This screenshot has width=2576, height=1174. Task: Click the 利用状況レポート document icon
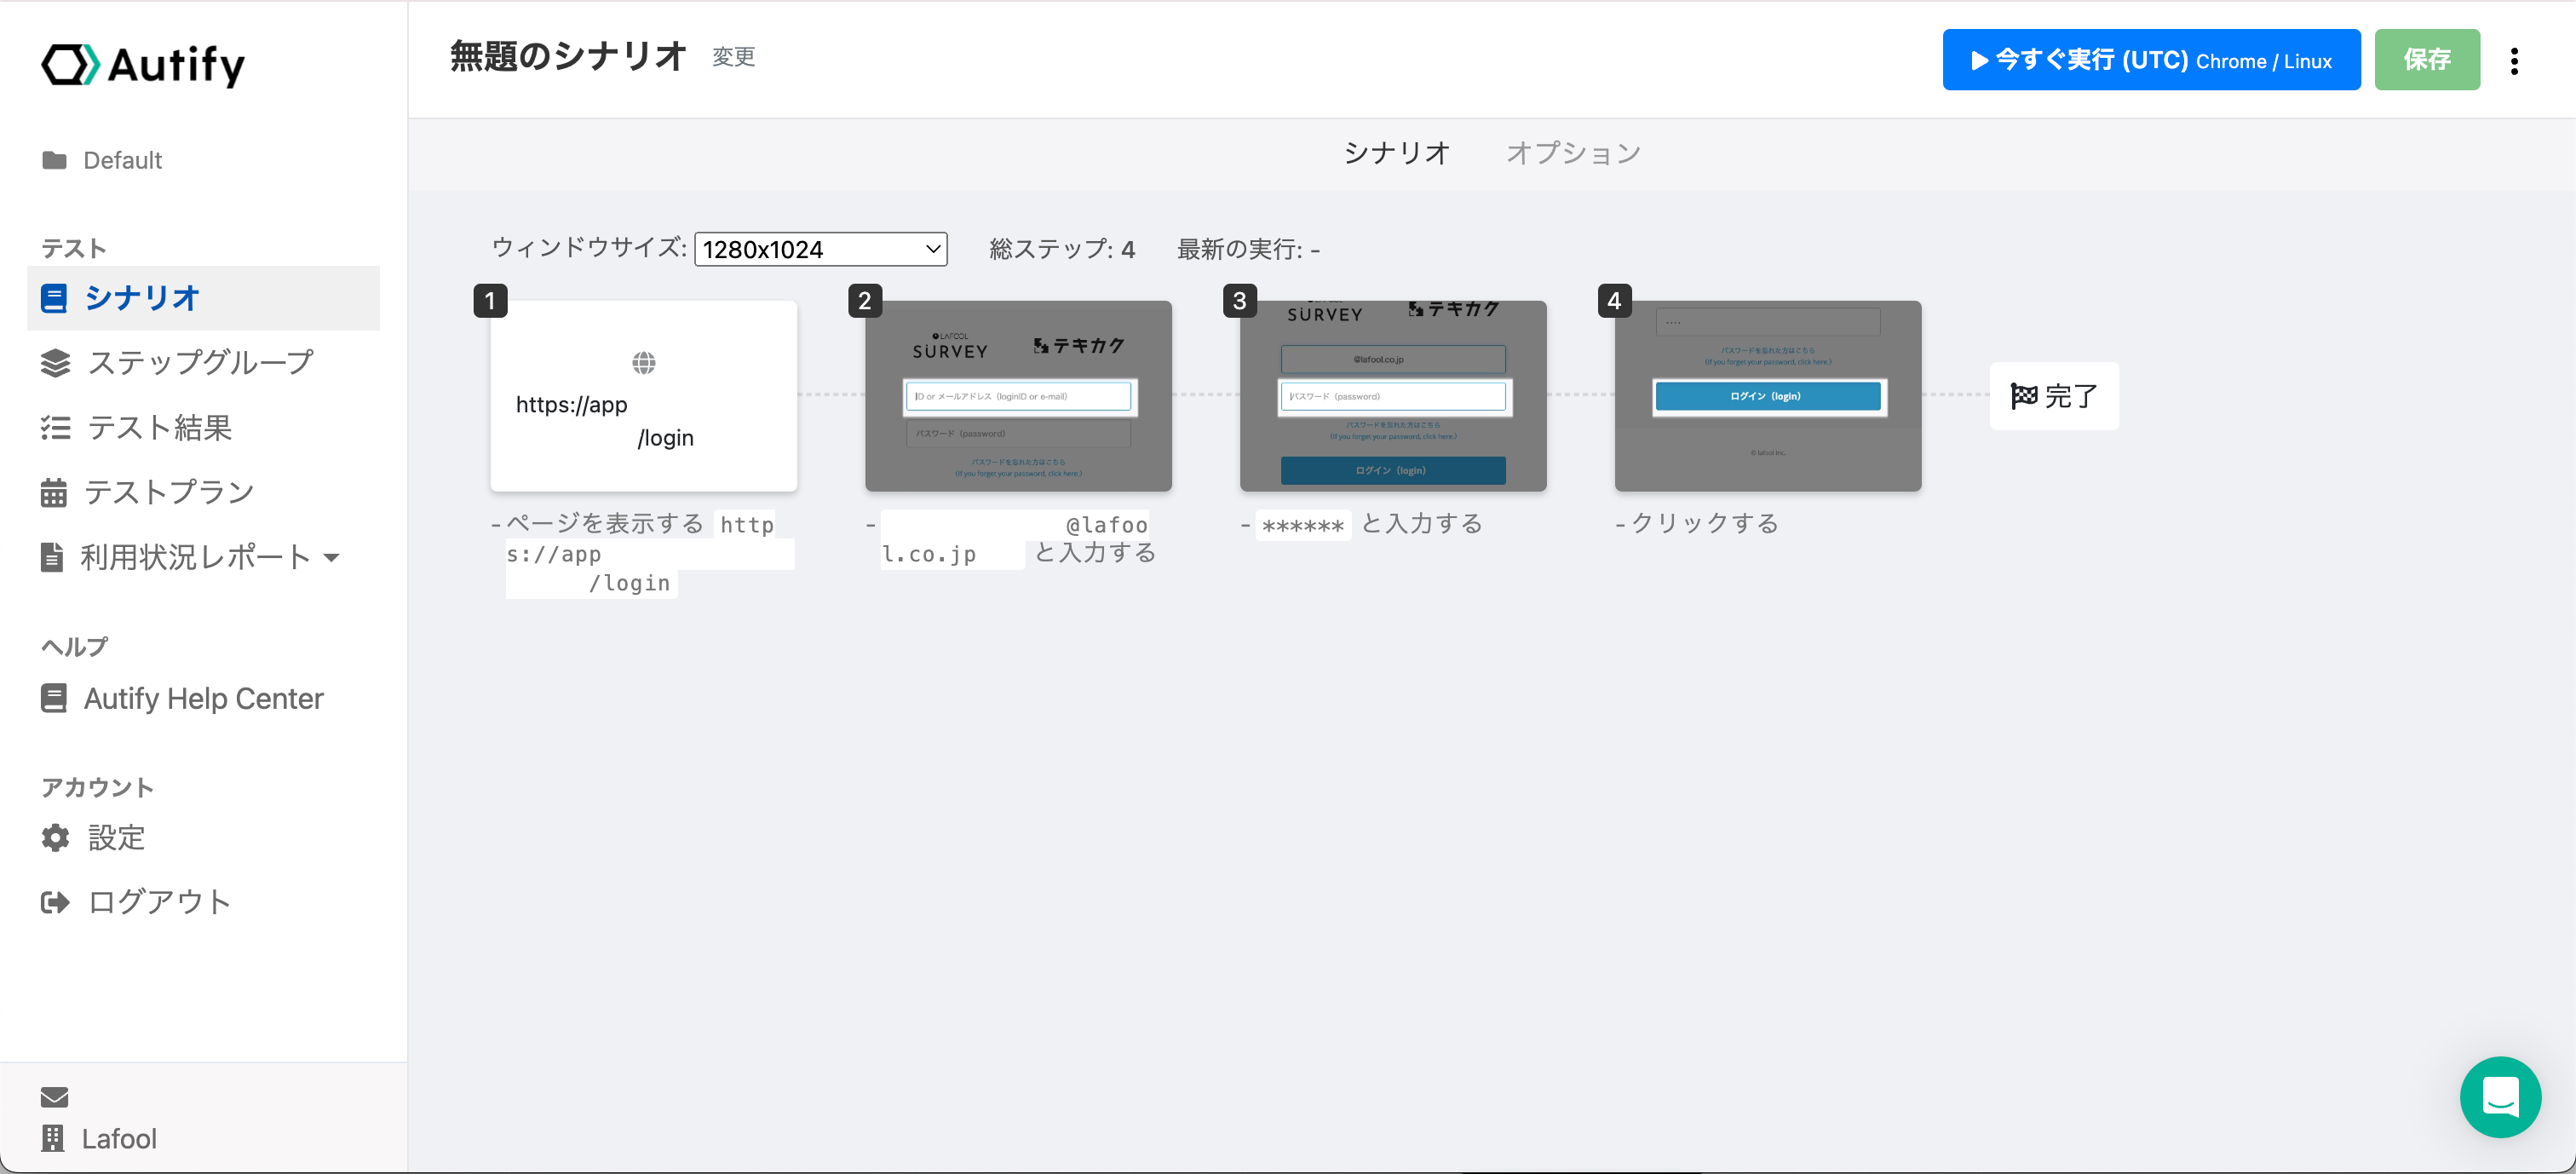[55, 557]
